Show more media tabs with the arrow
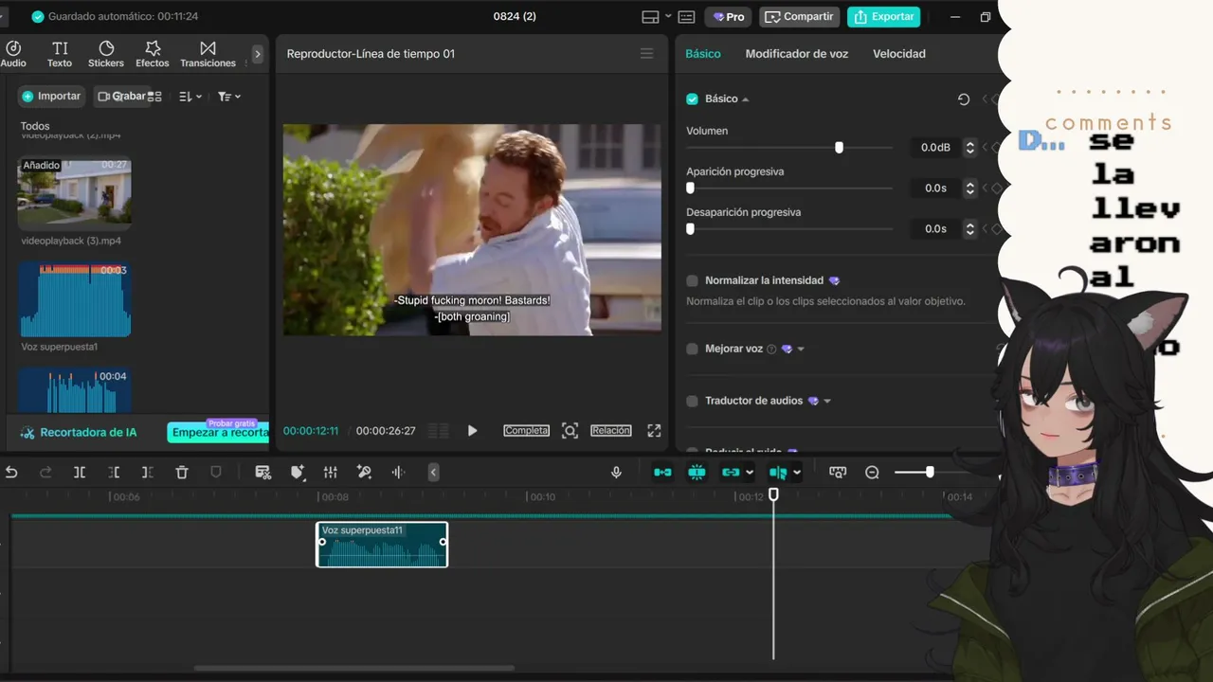Viewport: 1213px width, 682px height. (257, 54)
